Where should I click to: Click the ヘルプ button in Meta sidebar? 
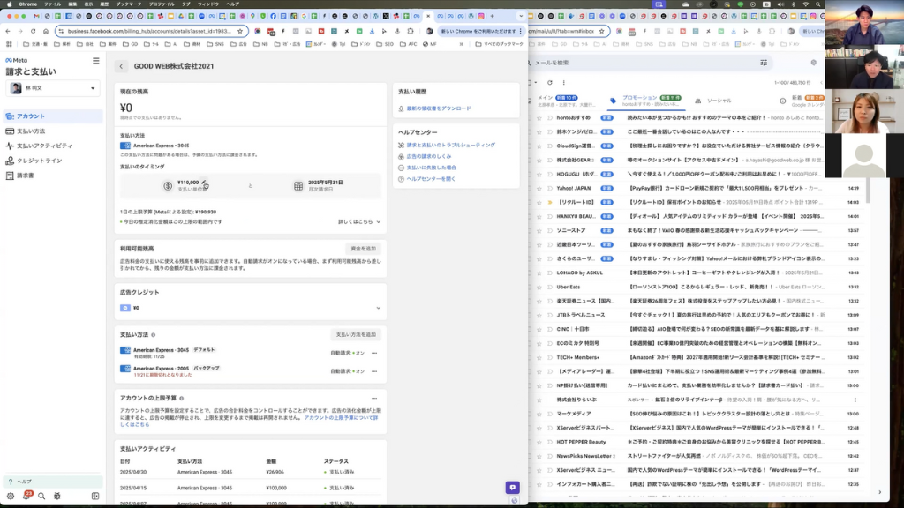point(53,482)
